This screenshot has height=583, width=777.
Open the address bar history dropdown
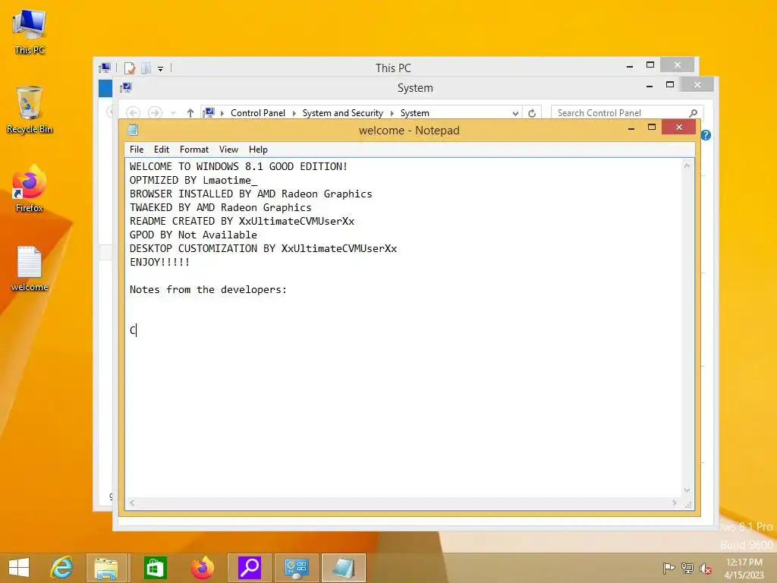point(515,113)
